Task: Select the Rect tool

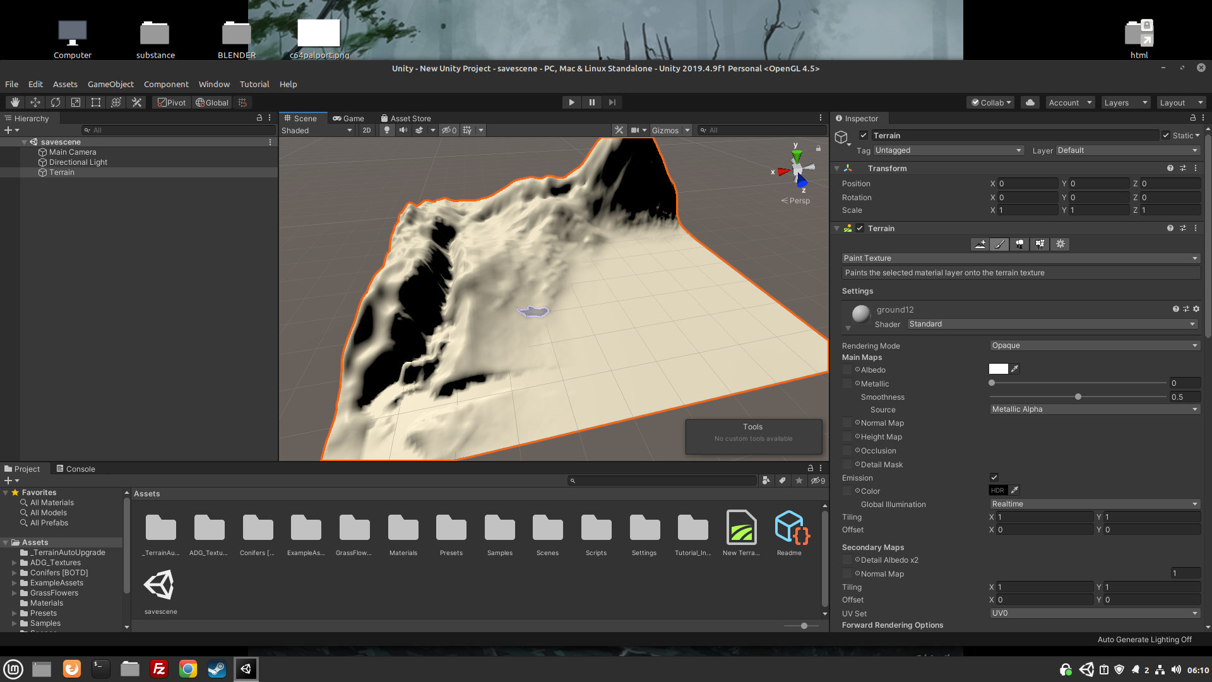Action: click(96, 102)
